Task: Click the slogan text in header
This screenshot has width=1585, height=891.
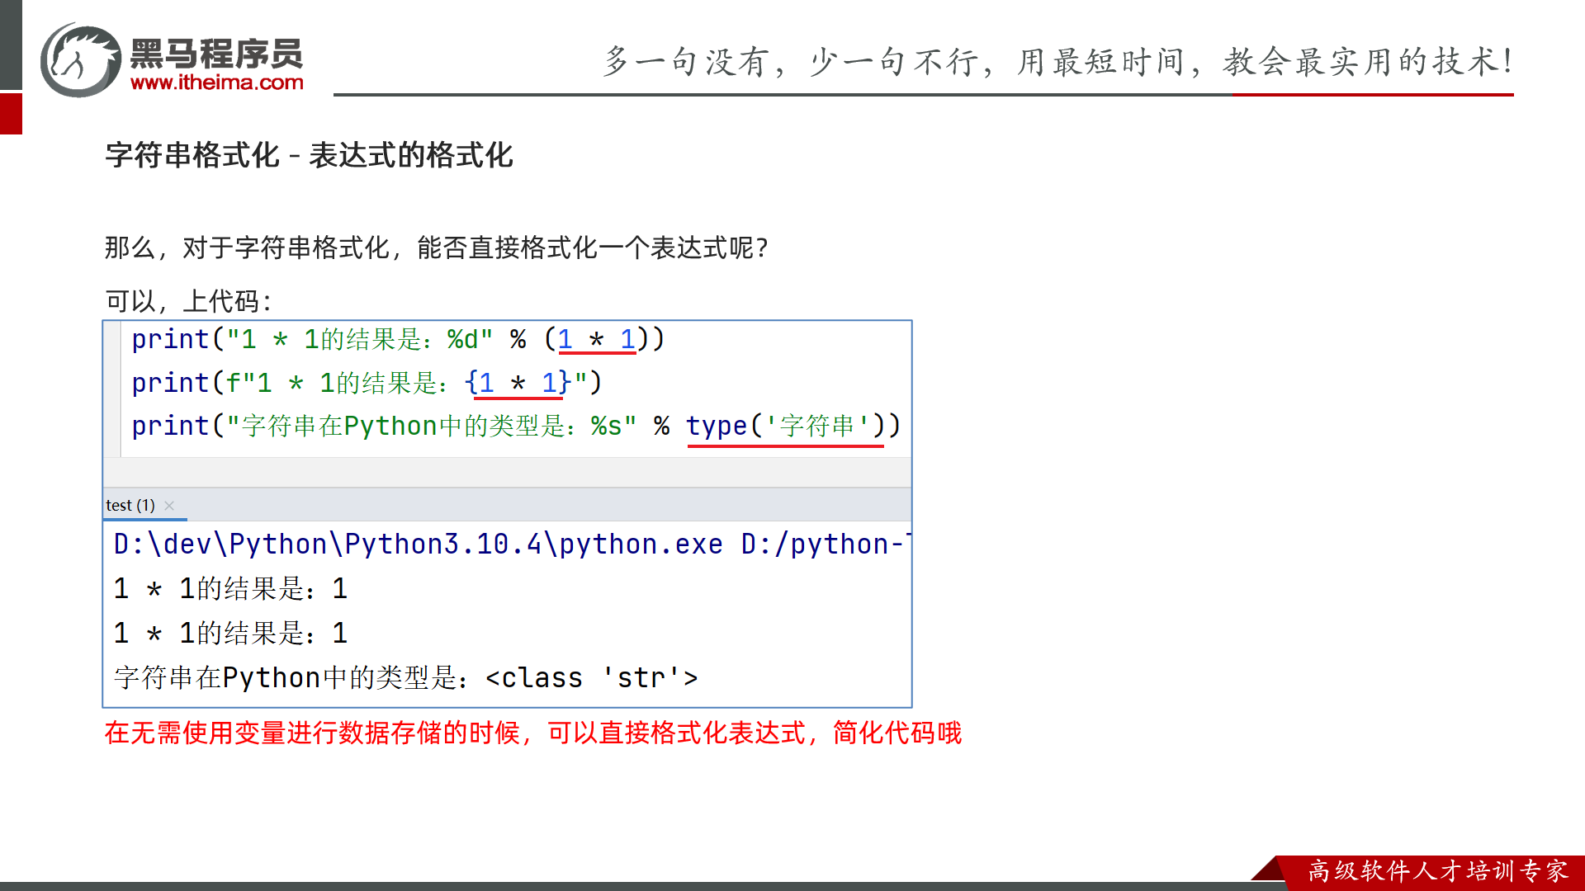Action: pyautogui.click(x=1058, y=62)
